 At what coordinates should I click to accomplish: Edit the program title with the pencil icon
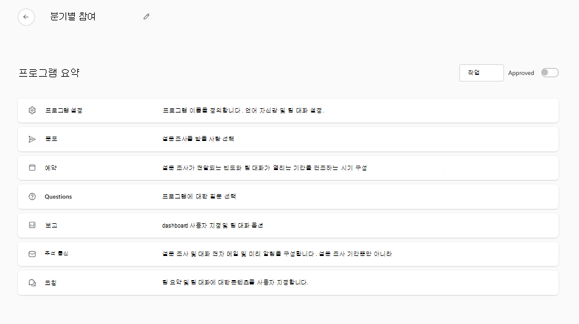(x=146, y=17)
